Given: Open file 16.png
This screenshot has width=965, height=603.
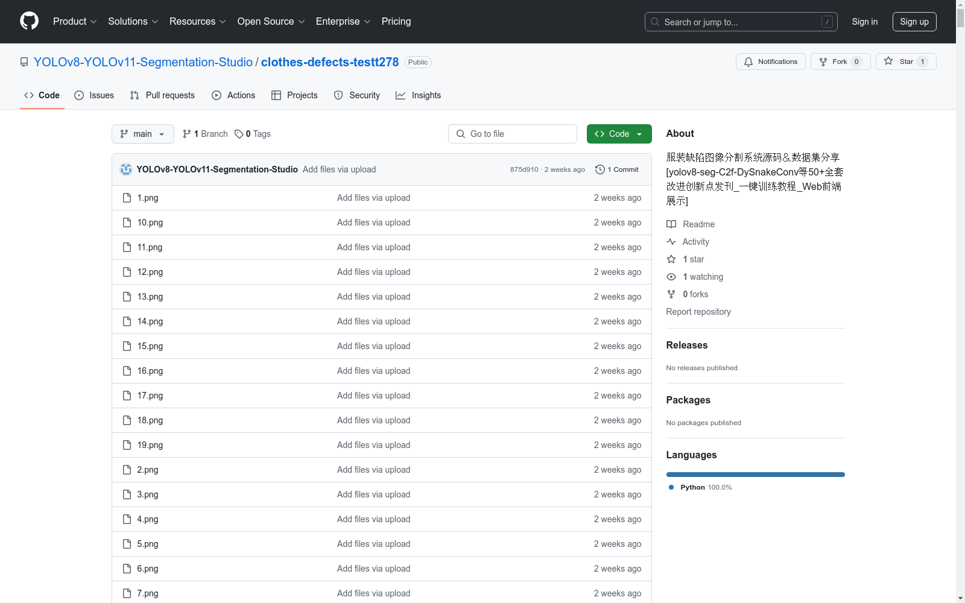Looking at the screenshot, I should click(x=150, y=371).
